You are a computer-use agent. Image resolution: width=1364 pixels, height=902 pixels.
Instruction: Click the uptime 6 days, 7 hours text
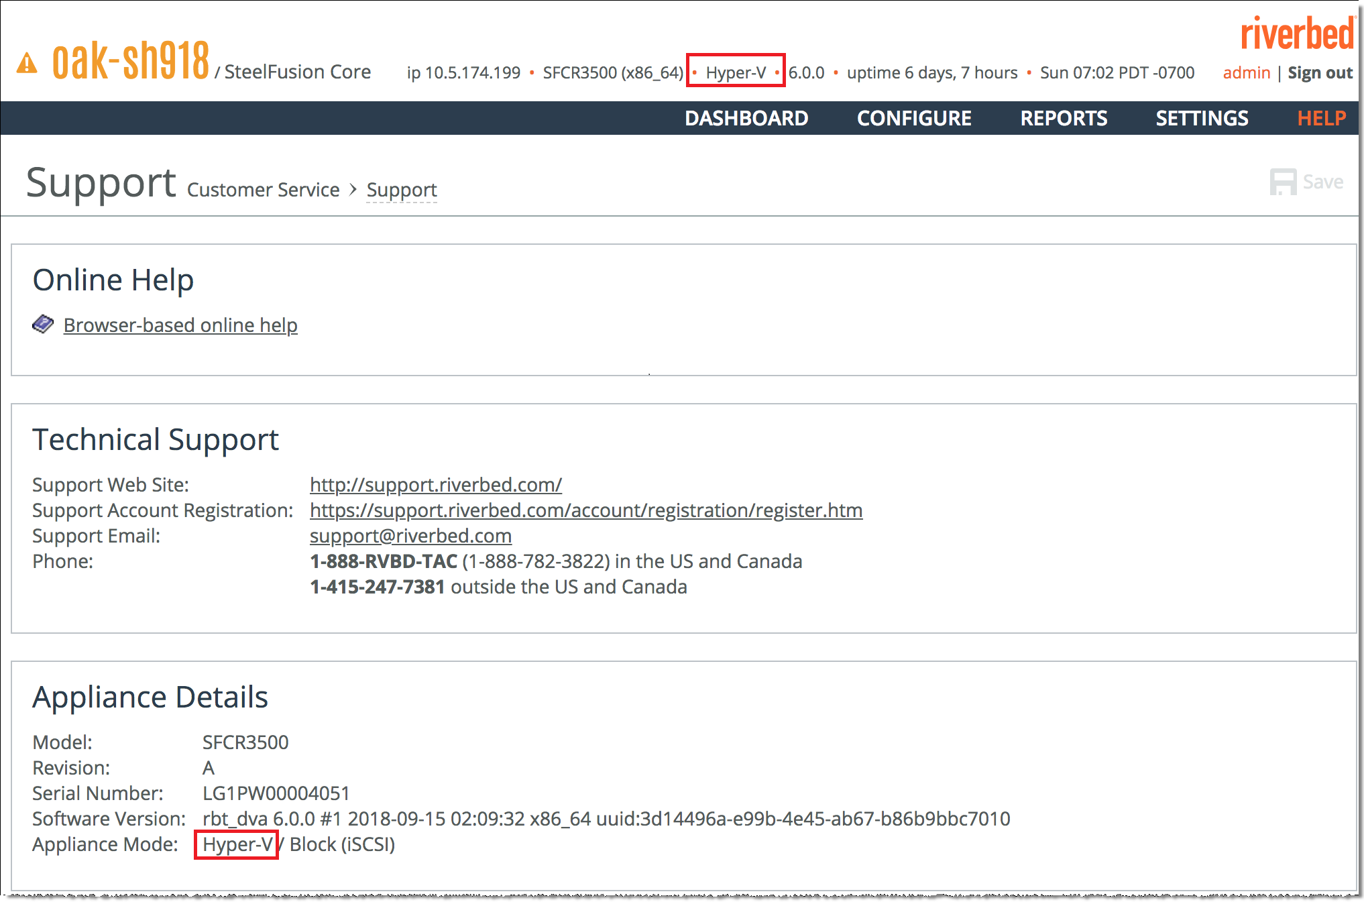(x=932, y=72)
